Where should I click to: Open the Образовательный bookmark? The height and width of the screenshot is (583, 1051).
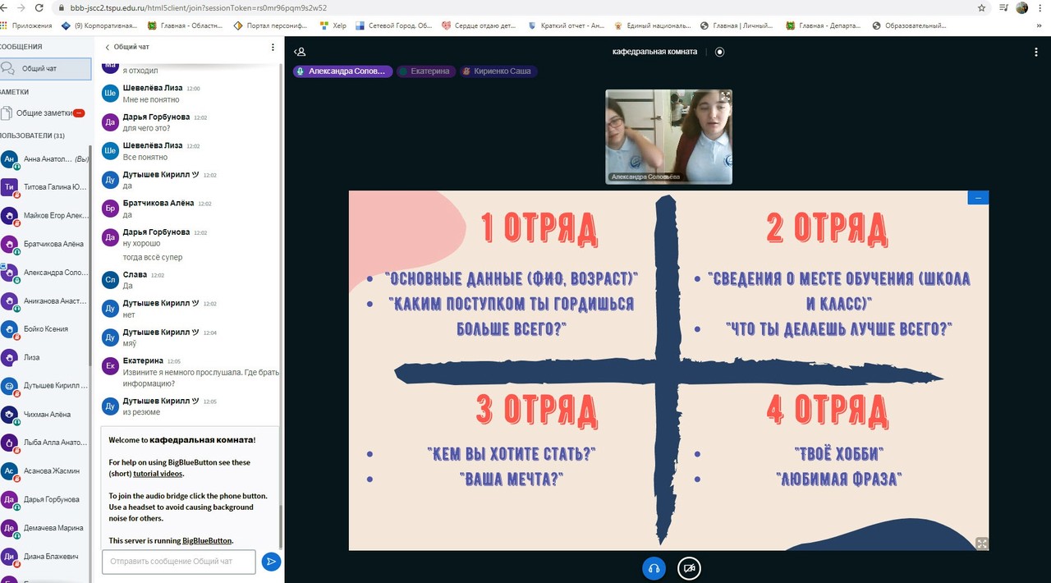[911, 25]
